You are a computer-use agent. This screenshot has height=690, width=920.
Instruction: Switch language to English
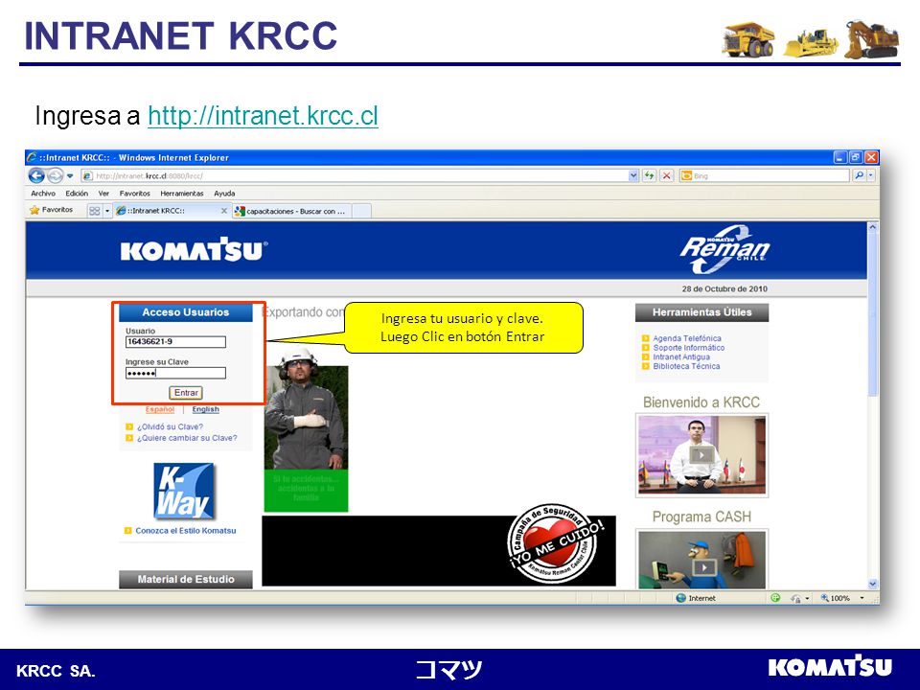[205, 409]
